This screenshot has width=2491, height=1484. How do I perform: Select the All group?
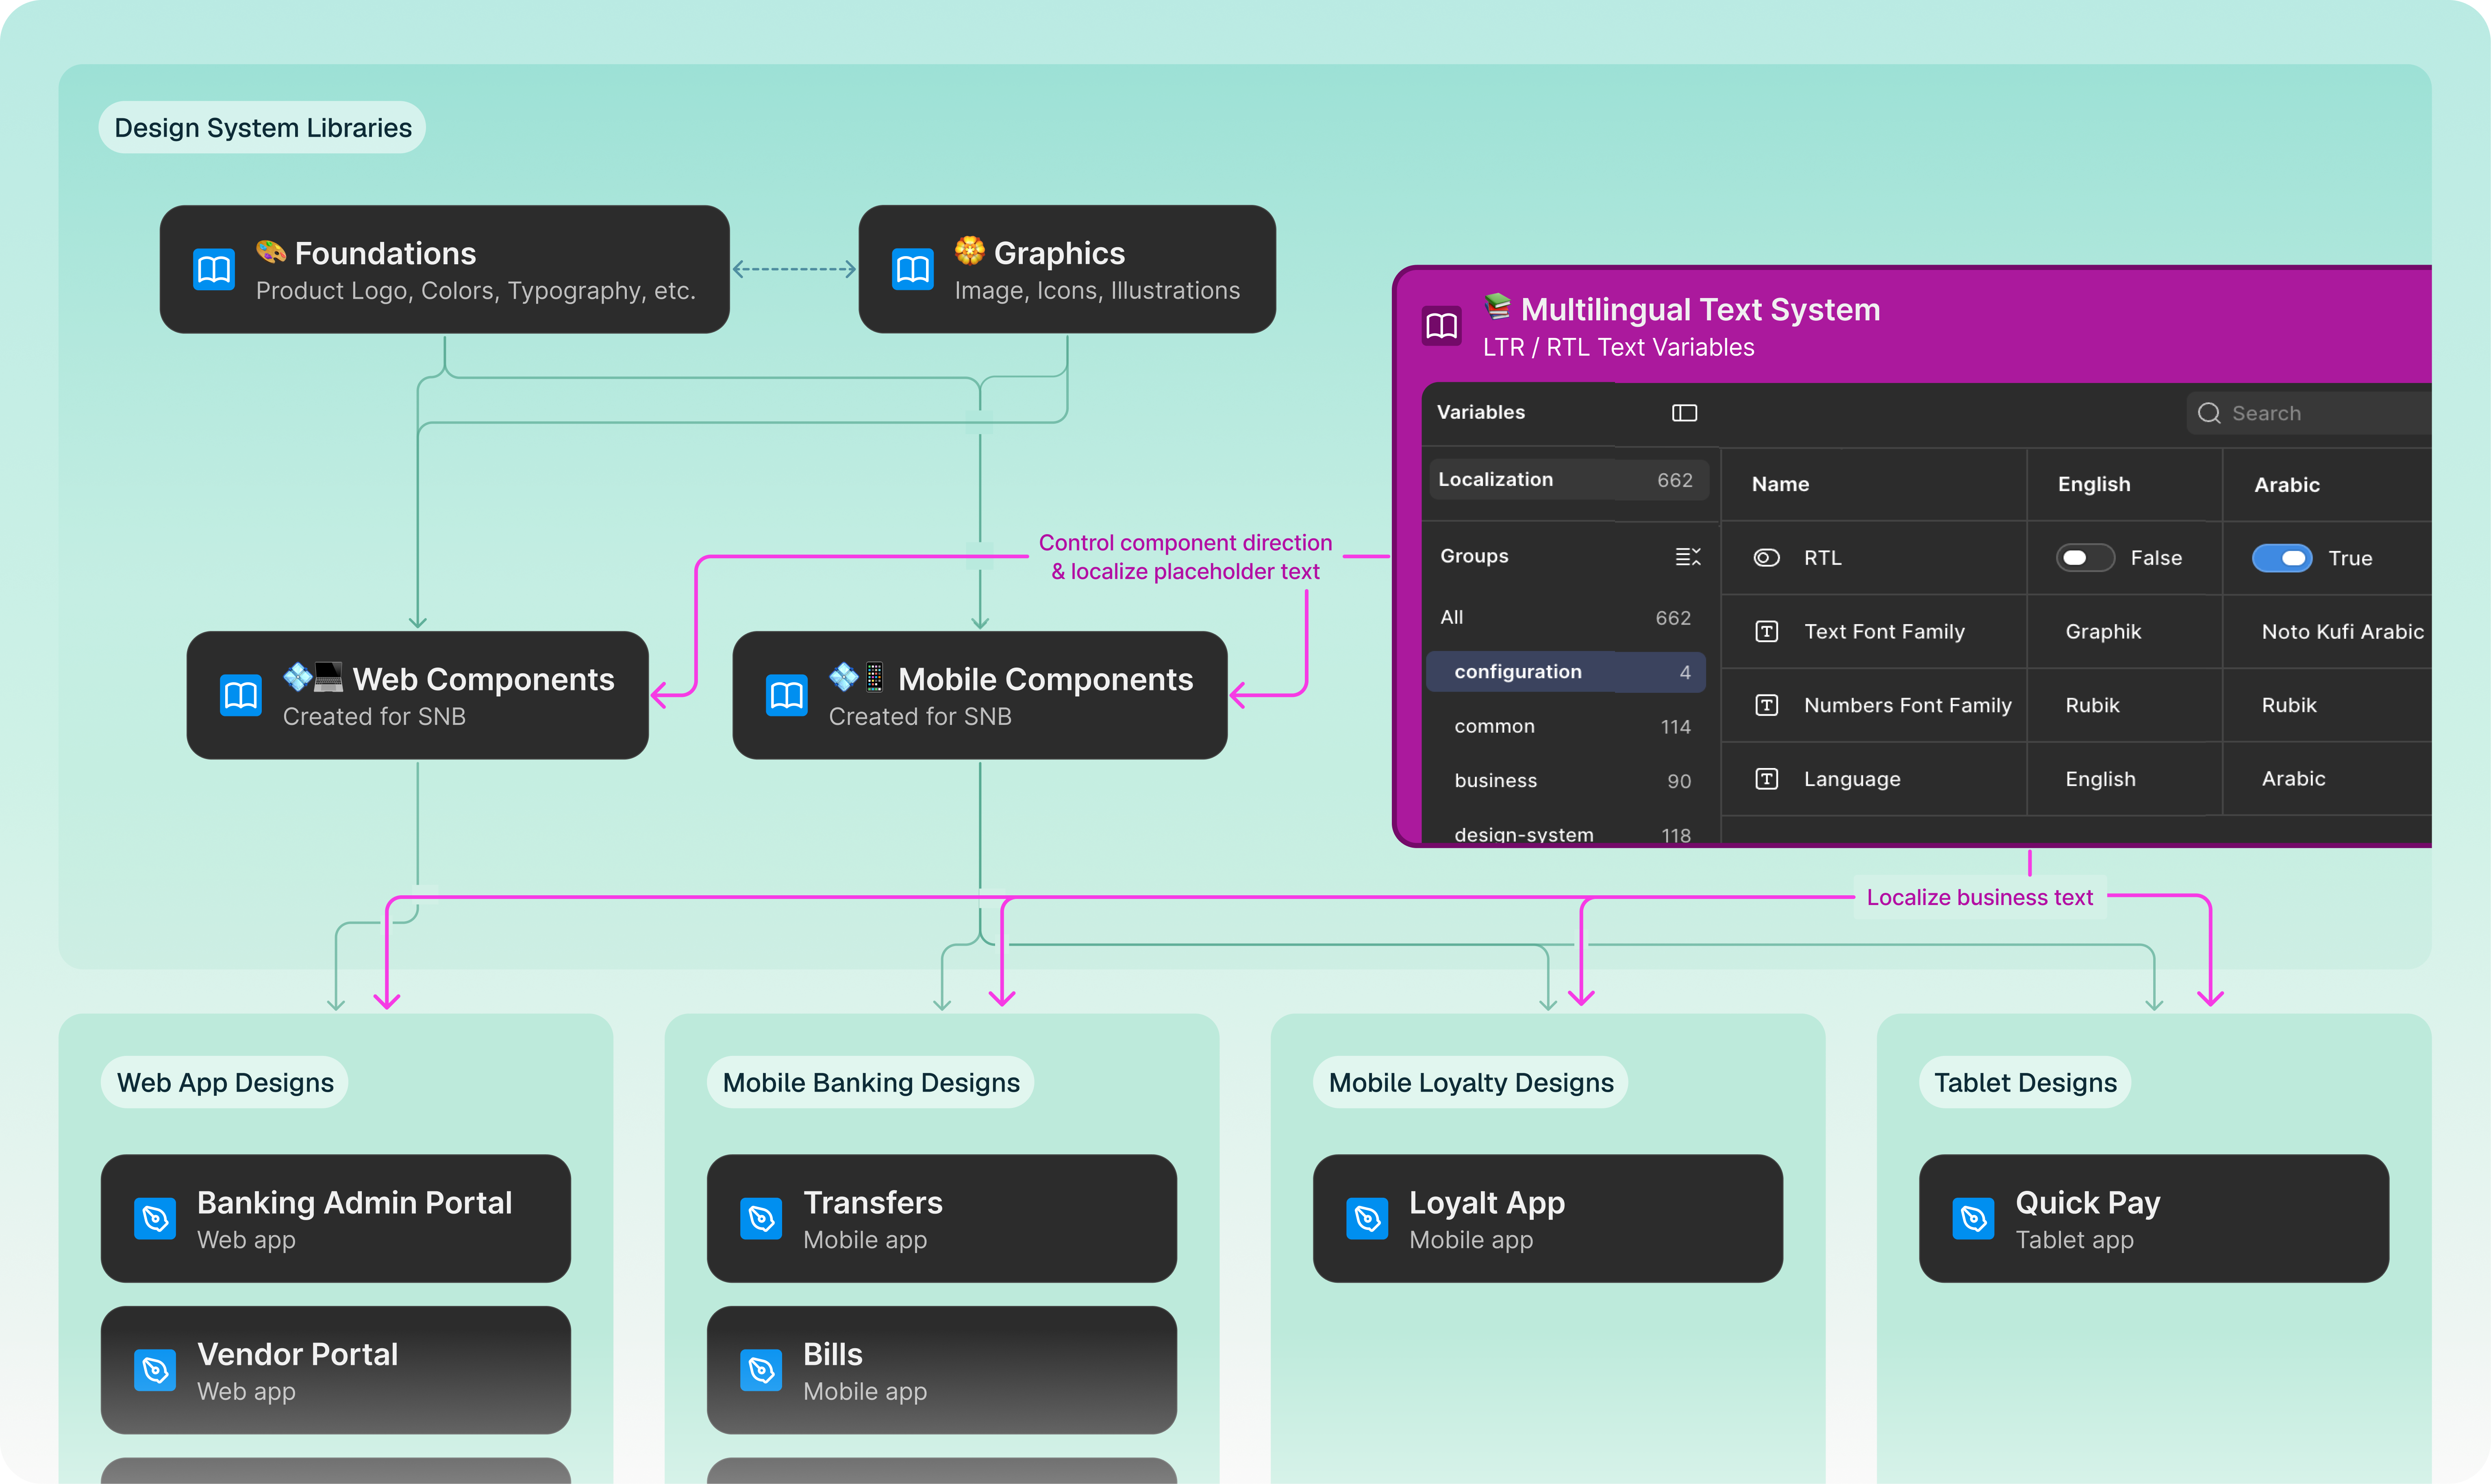[1565, 618]
